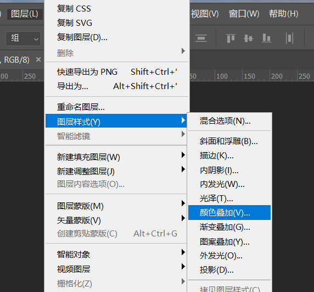Click 创建剪贴蒙版(C) entry

pyautogui.click(x=116, y=234)
